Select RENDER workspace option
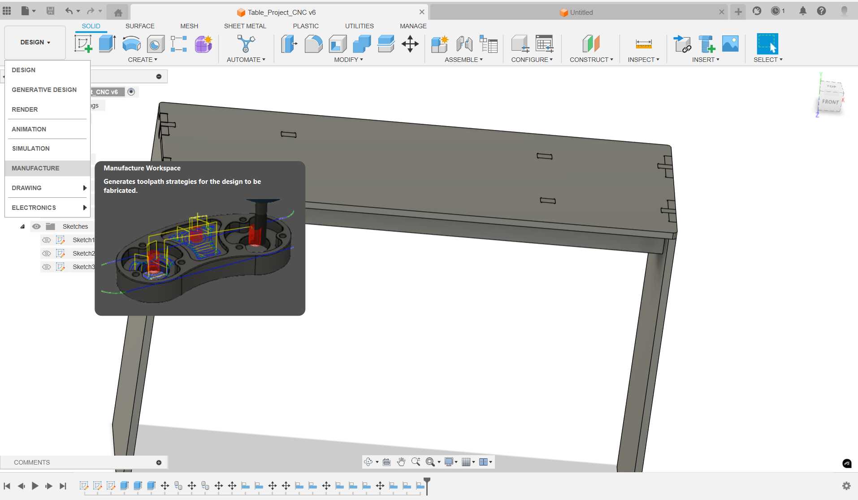 (x=25, y=109)
